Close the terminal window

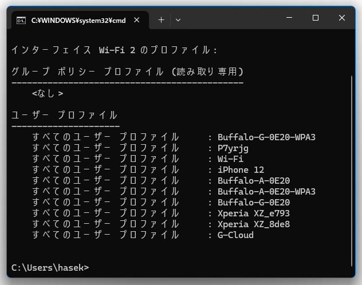click(x=342, y=18)
